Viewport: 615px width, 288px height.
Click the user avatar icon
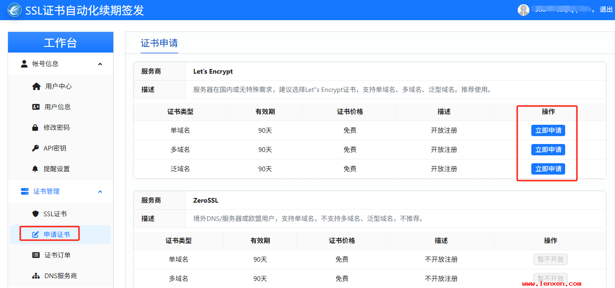(x=523, y=10)
